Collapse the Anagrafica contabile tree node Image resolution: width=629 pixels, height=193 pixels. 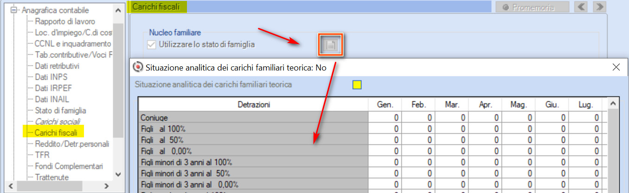click(13, 10)
